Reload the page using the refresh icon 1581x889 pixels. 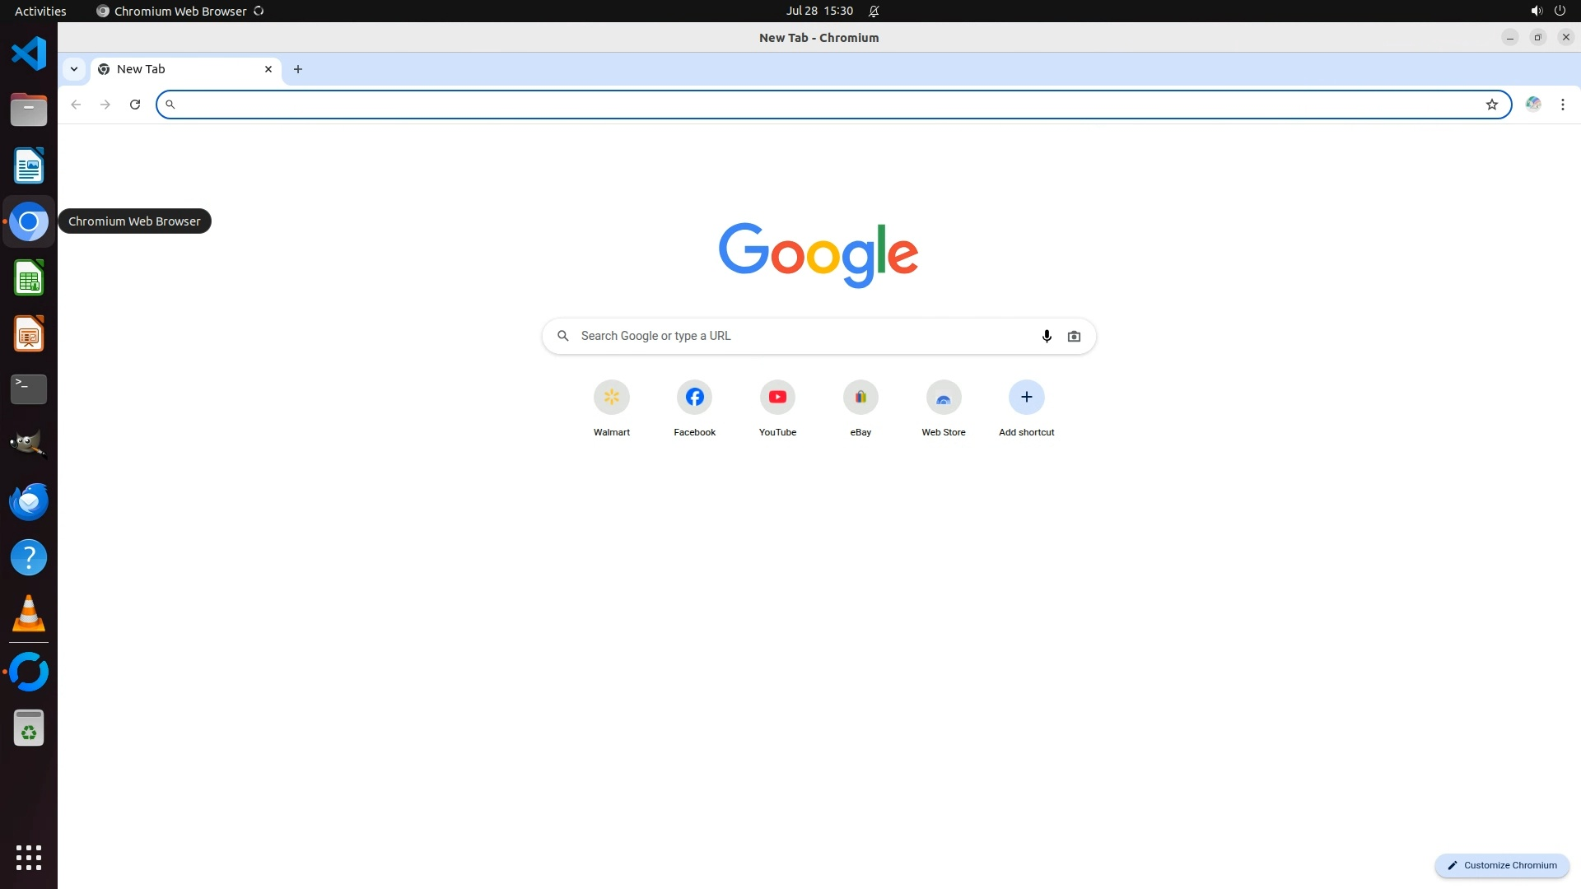tap(135, 105)
